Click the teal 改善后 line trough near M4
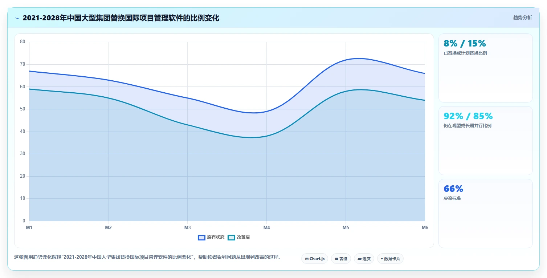Screen dimensions: 547x278 tap(251, 137)
